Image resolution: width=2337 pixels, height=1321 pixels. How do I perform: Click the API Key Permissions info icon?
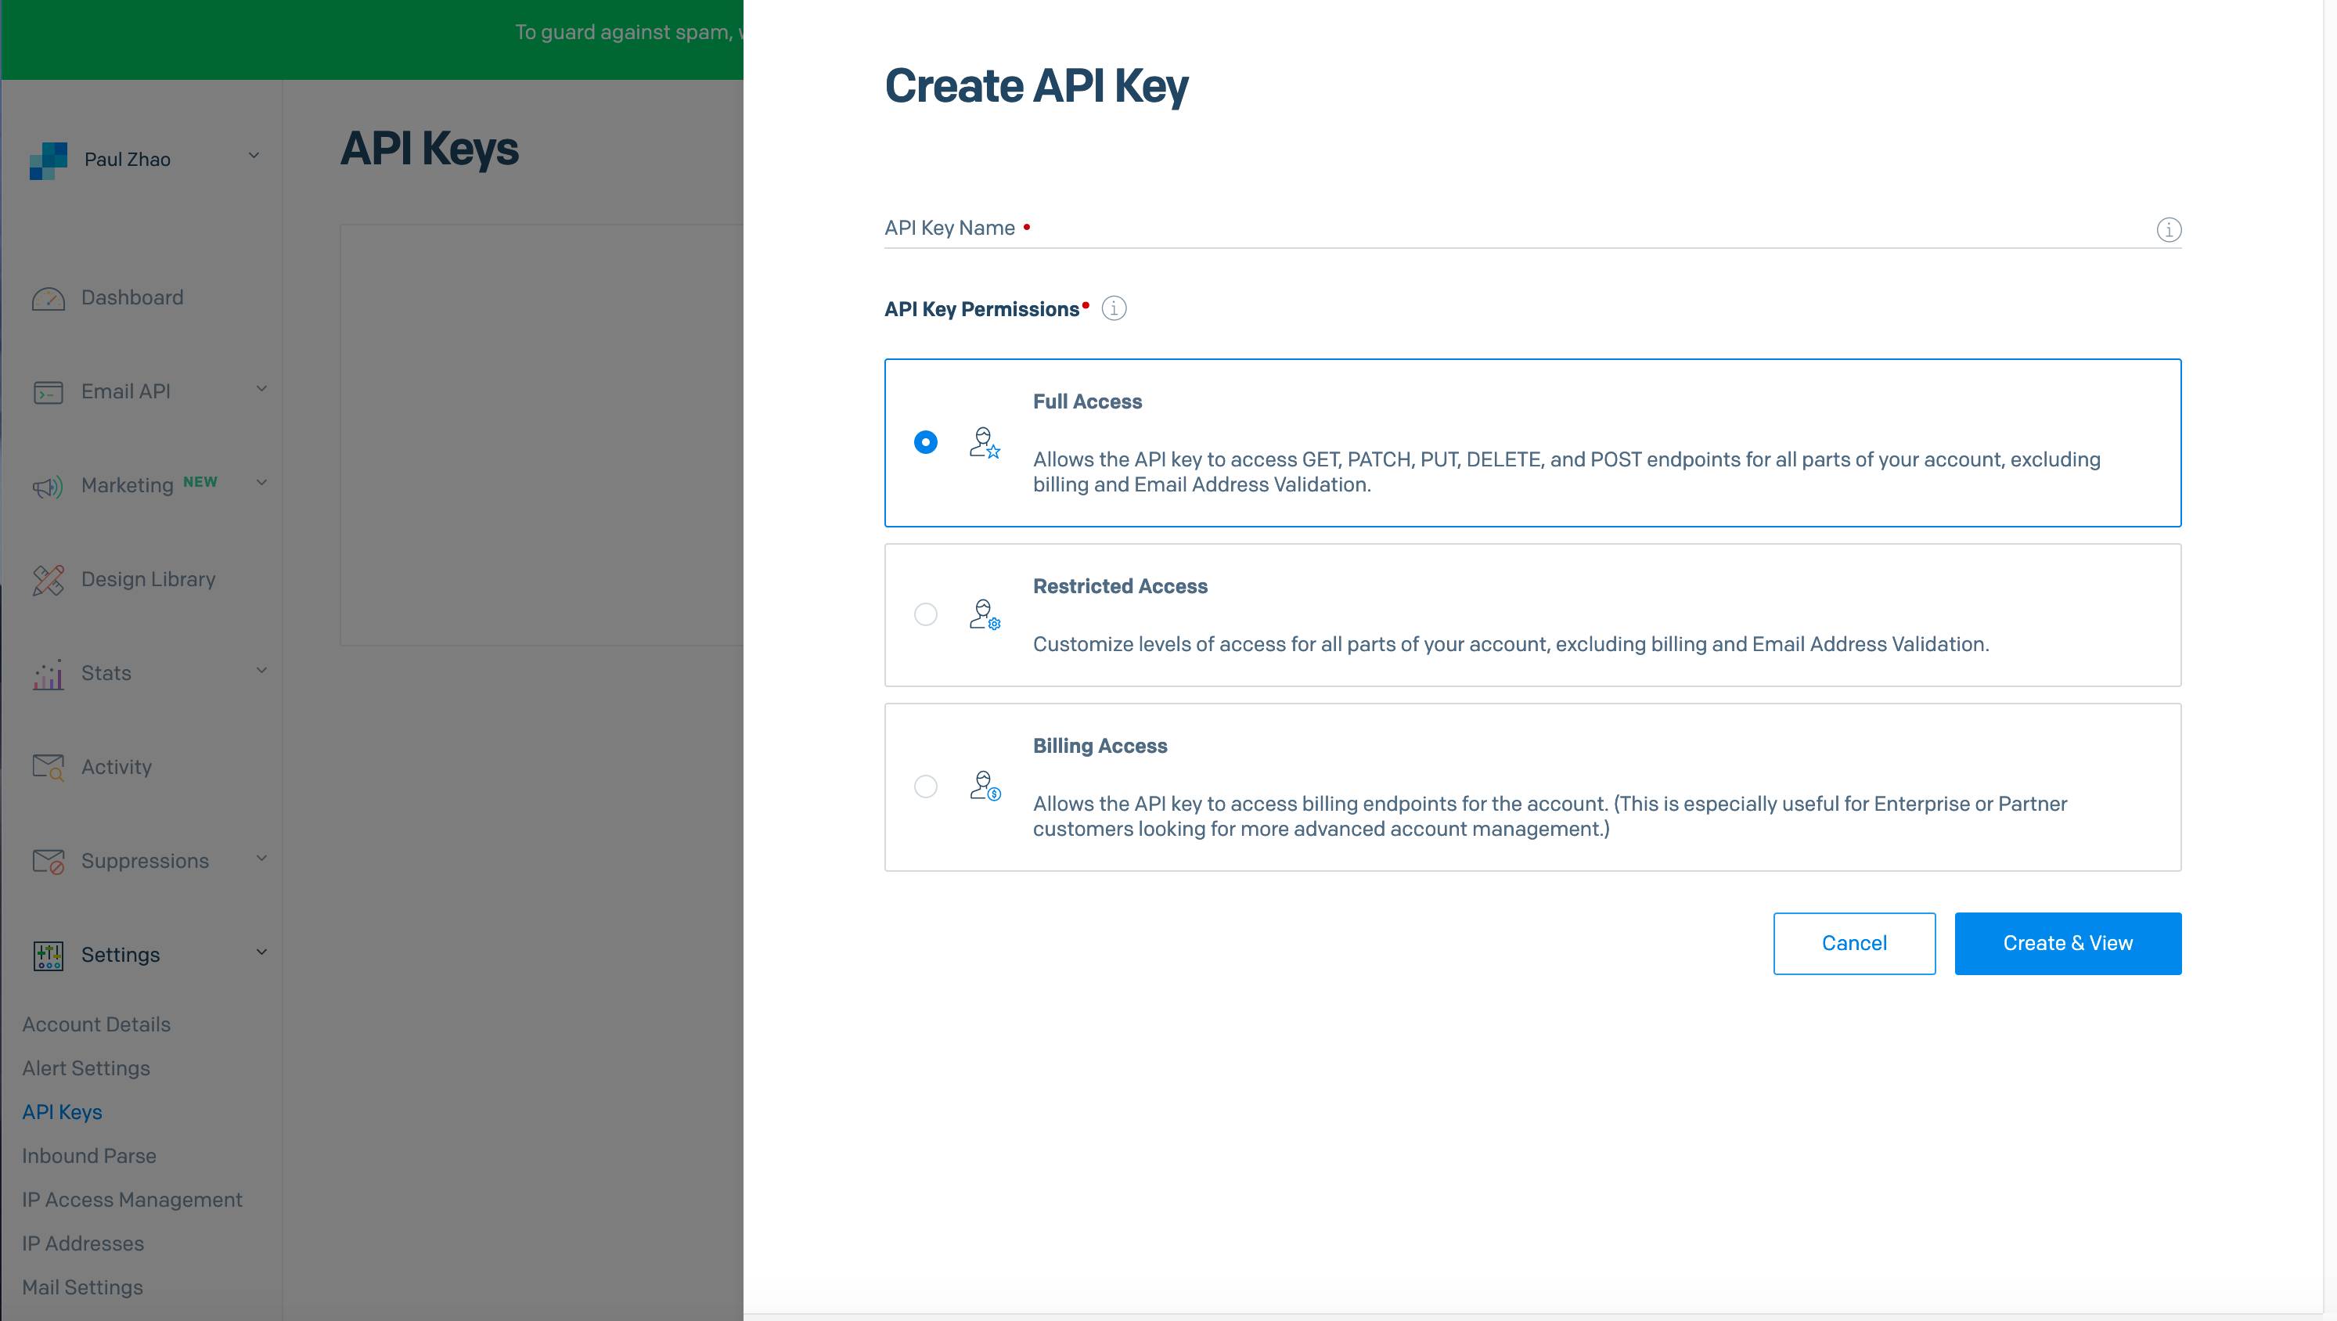coord(1114,308)
